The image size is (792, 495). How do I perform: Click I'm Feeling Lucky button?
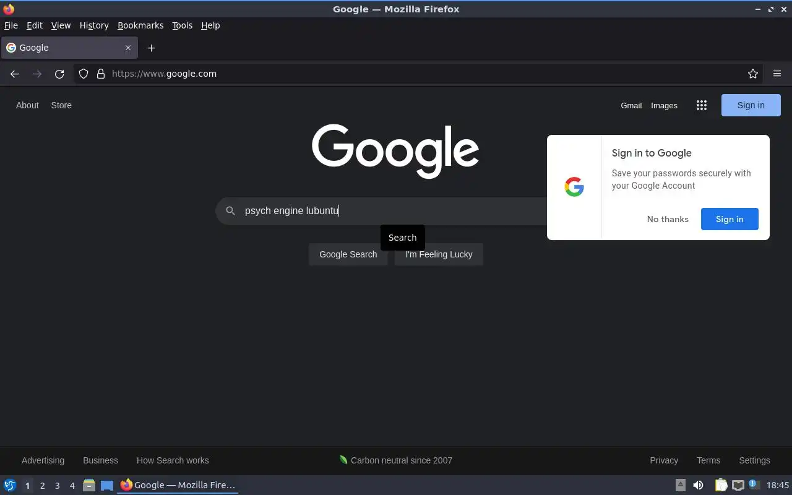pyautogui.click(x=439, y=254)
